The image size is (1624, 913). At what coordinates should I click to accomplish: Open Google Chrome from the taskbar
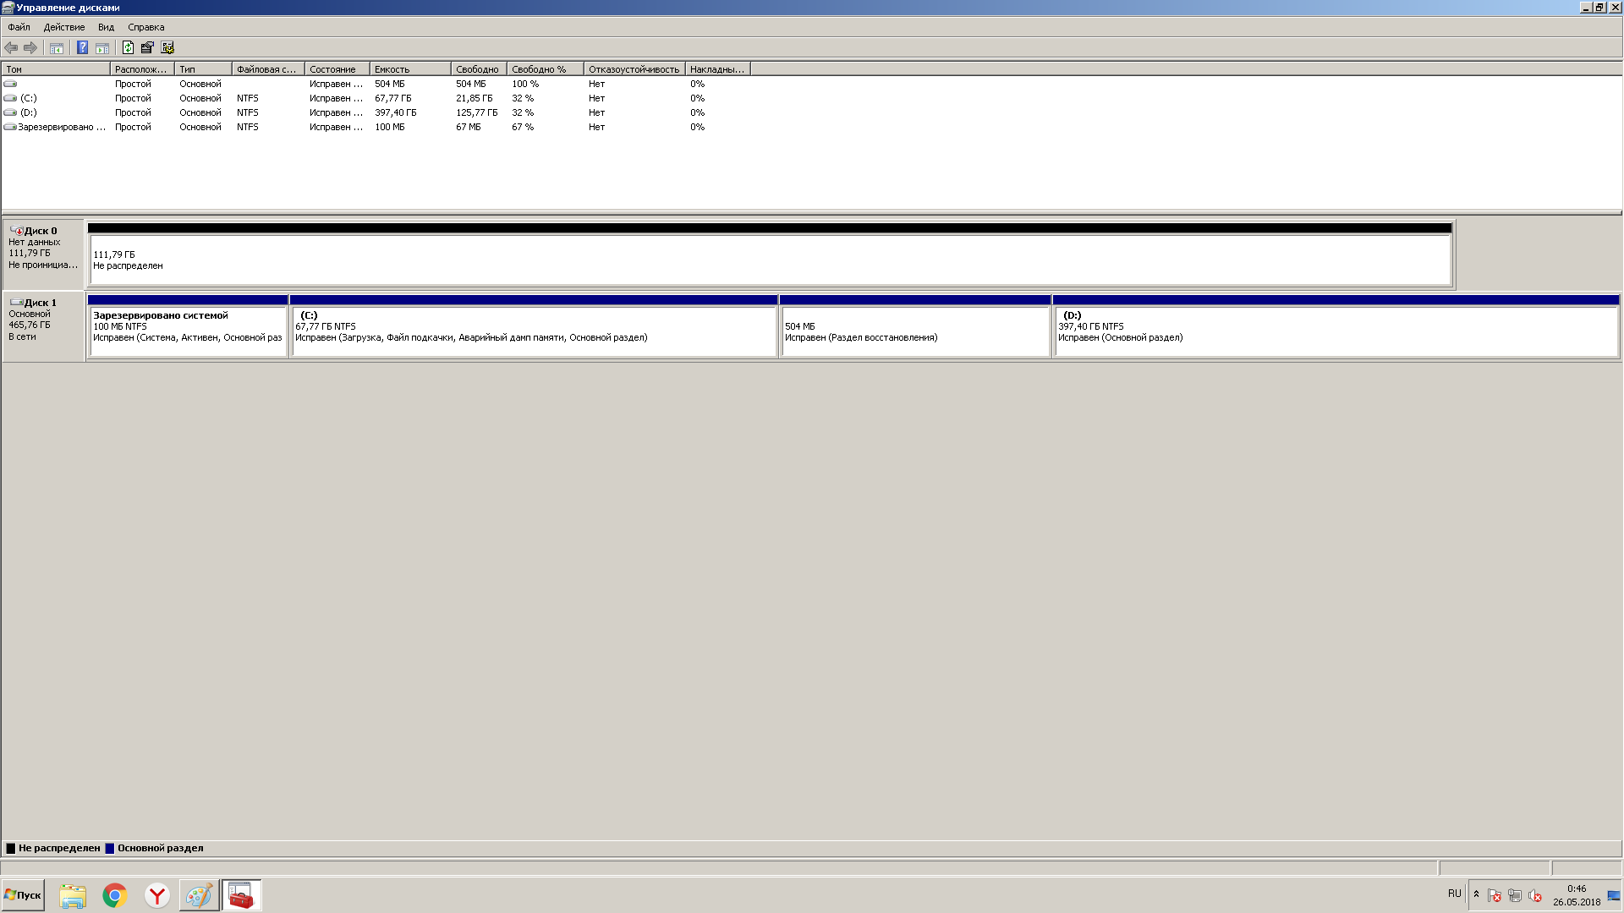(x=115, y=895)
